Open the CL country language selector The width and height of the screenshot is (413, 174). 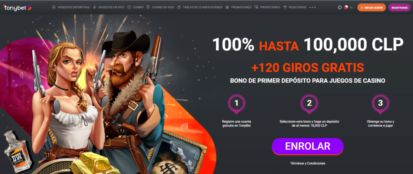pyautogui.click(x=351, y=8)
